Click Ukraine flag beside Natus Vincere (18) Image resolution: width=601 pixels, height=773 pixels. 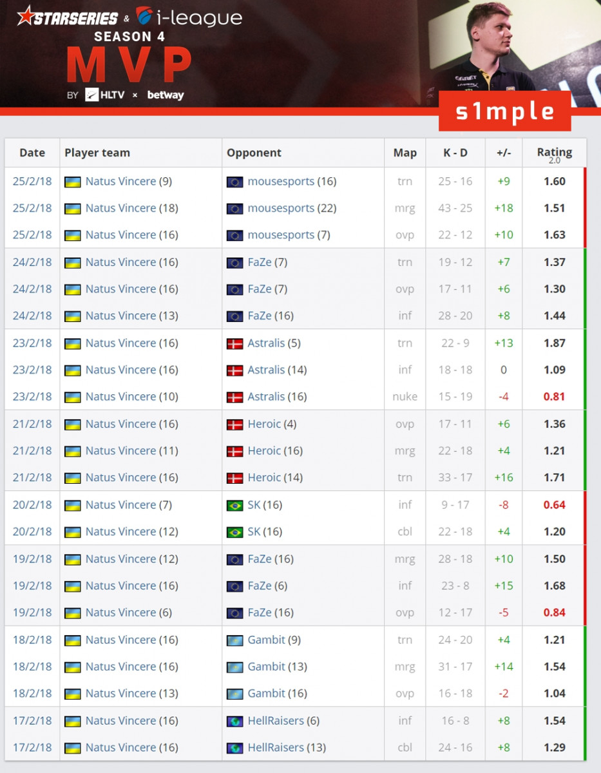(x=73, y=209)
